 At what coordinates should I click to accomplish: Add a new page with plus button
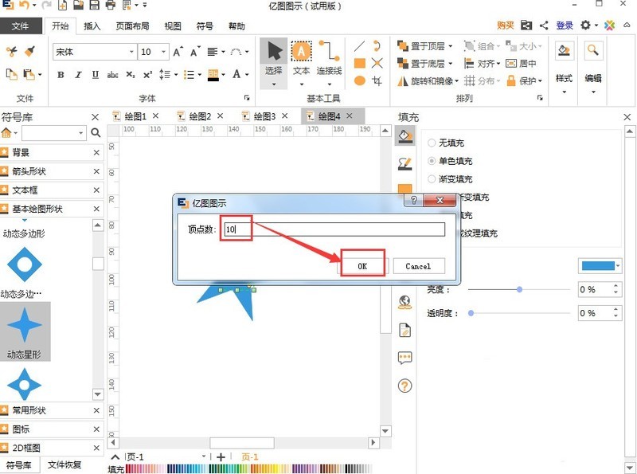[221, 457]
